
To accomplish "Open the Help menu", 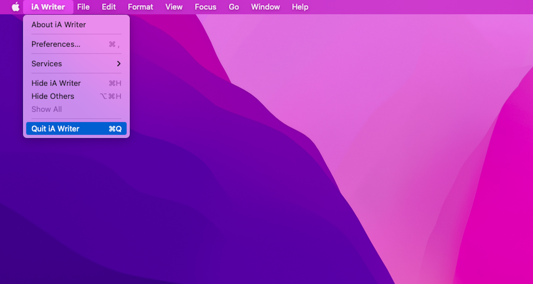I will (x=300, y=7).
